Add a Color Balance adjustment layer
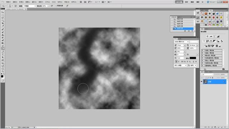The height and width of the screenshot is (129, 229). (x=211, y=41)
